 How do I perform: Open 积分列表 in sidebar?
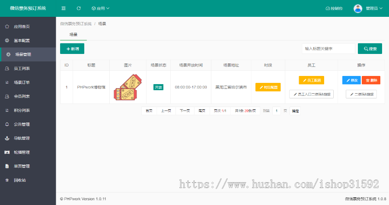(x=28, y=110)
